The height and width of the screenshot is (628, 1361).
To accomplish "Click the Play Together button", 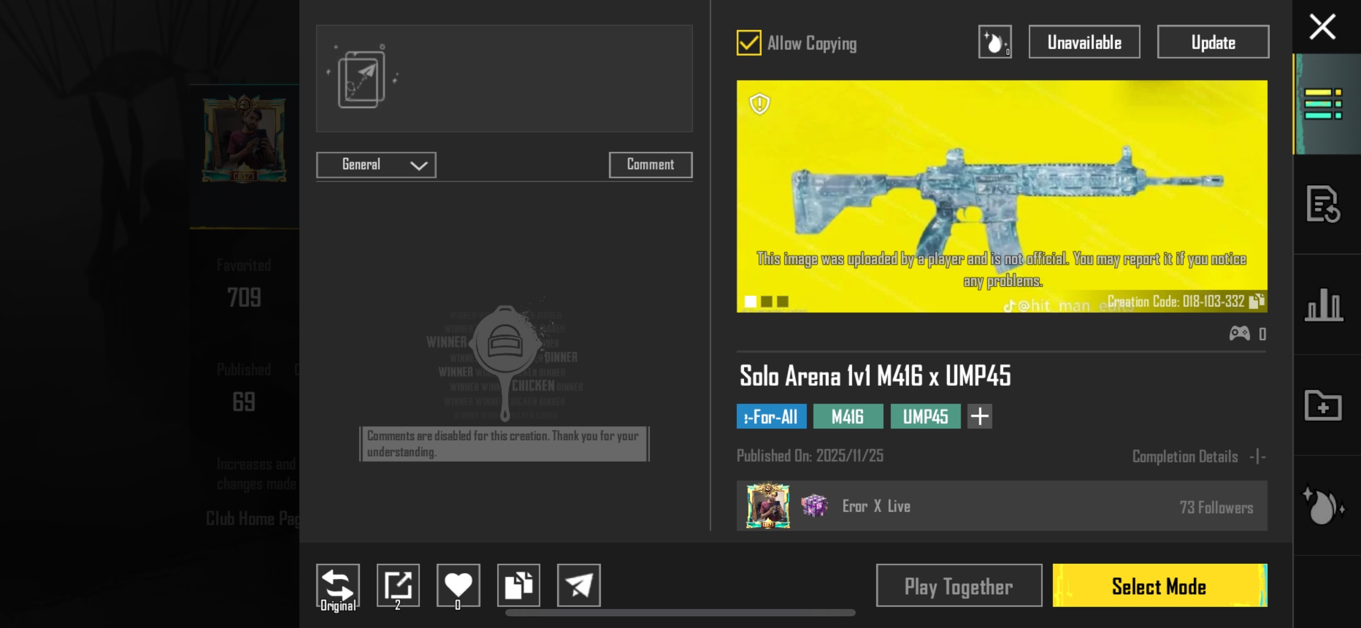I will click(958, 585).
